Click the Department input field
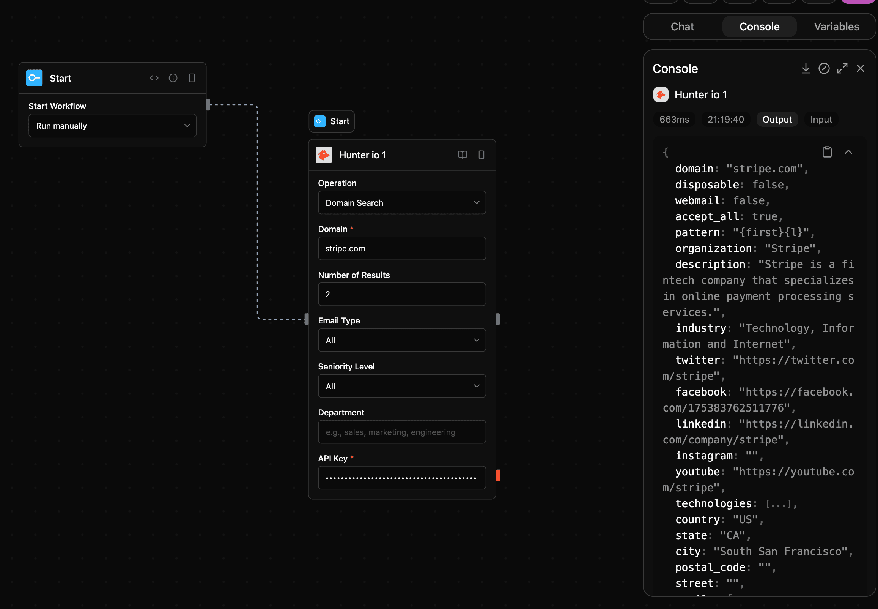This screenshot has height=609, width=878. coord(401,432)
